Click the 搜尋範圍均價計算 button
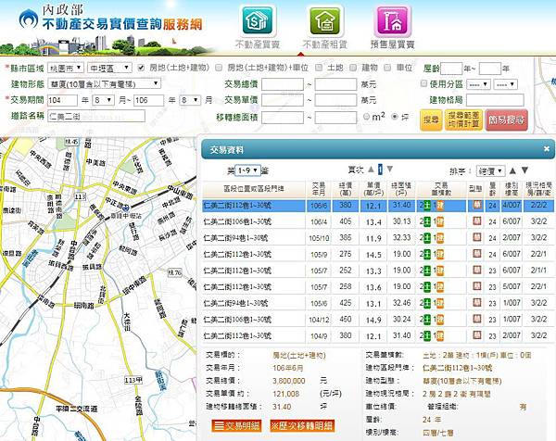 coord(463,120)
